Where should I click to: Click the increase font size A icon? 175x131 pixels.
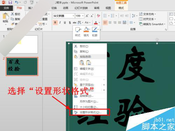click(x=87, y=16)
